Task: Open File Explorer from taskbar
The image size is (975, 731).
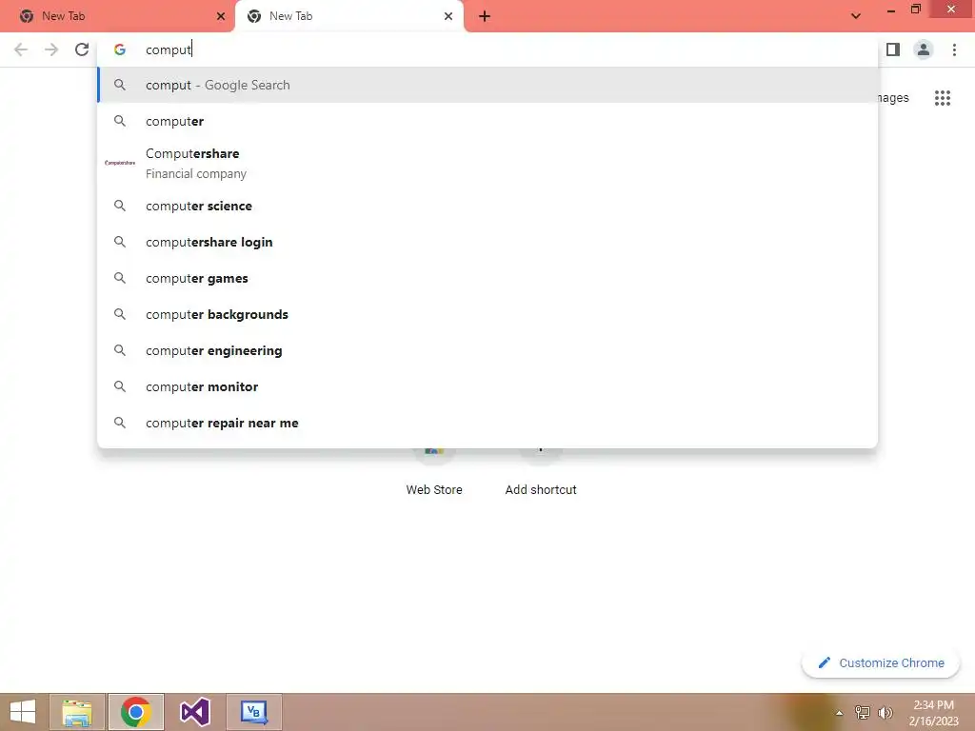Action: click(77, 712)
